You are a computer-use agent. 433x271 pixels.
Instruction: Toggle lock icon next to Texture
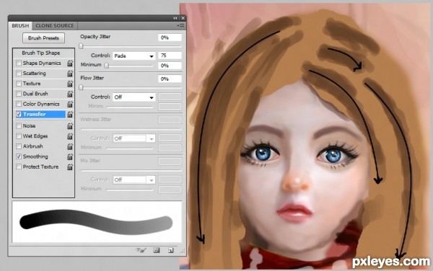click(x=70, y=84)
